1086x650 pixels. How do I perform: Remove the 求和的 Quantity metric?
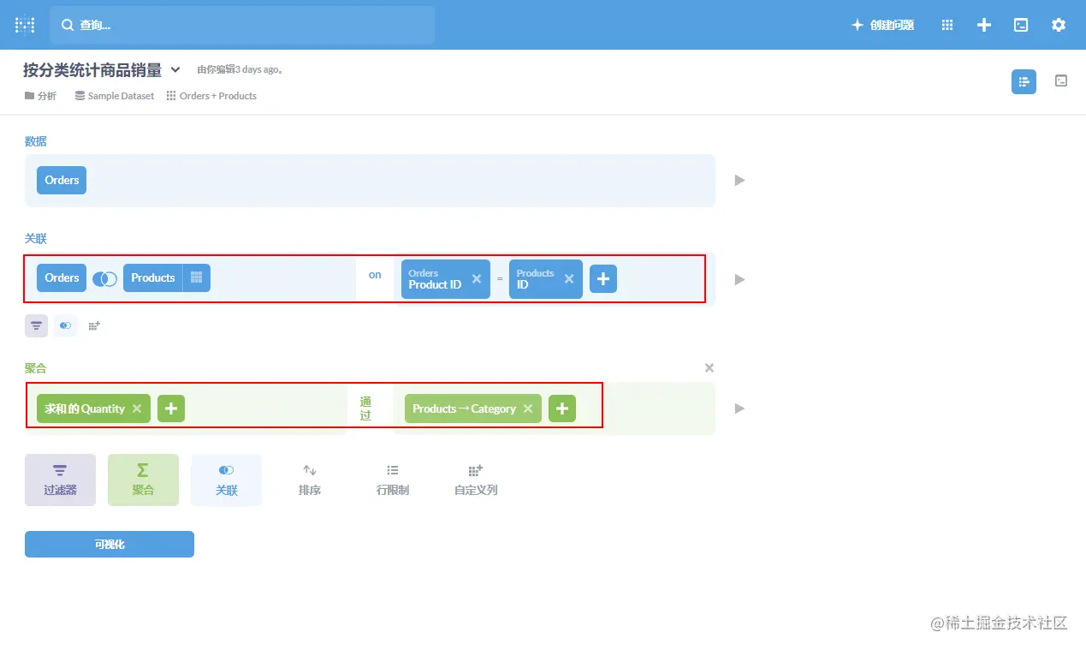137,408
